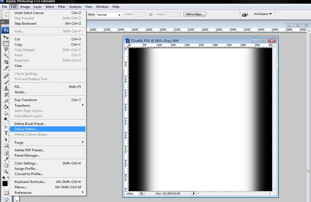Open the Style dropdown set to Normal
The image size is (311, 202).
click(109, 15)
